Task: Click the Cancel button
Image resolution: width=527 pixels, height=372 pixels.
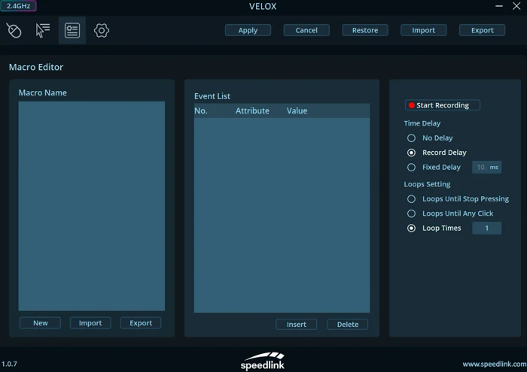Action: click(x=306, y=30)
